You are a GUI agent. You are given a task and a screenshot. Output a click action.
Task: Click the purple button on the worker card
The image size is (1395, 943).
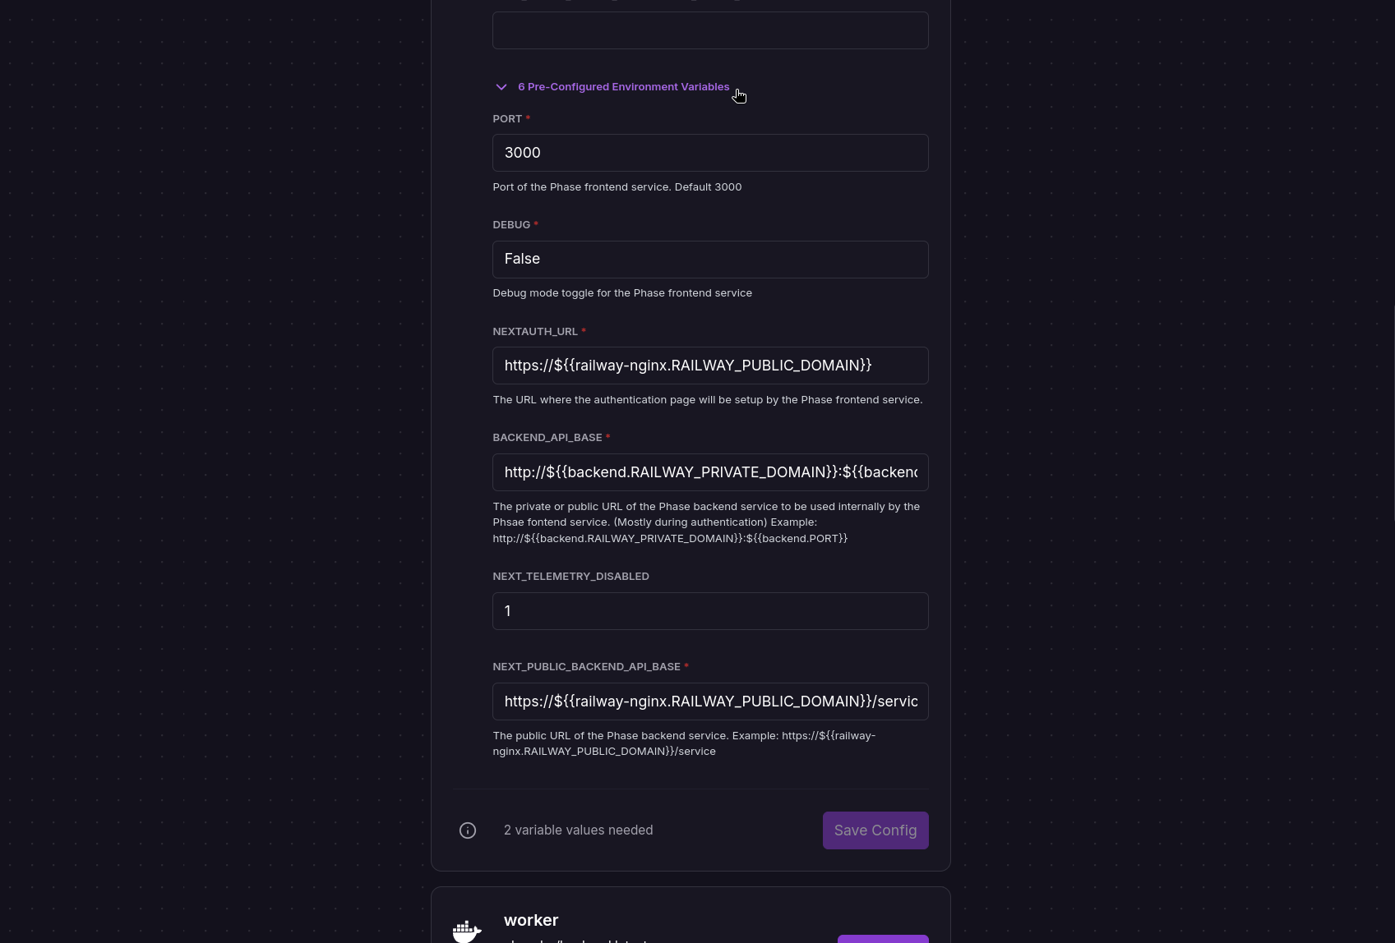pyautogui.click(x=882, y=938)
